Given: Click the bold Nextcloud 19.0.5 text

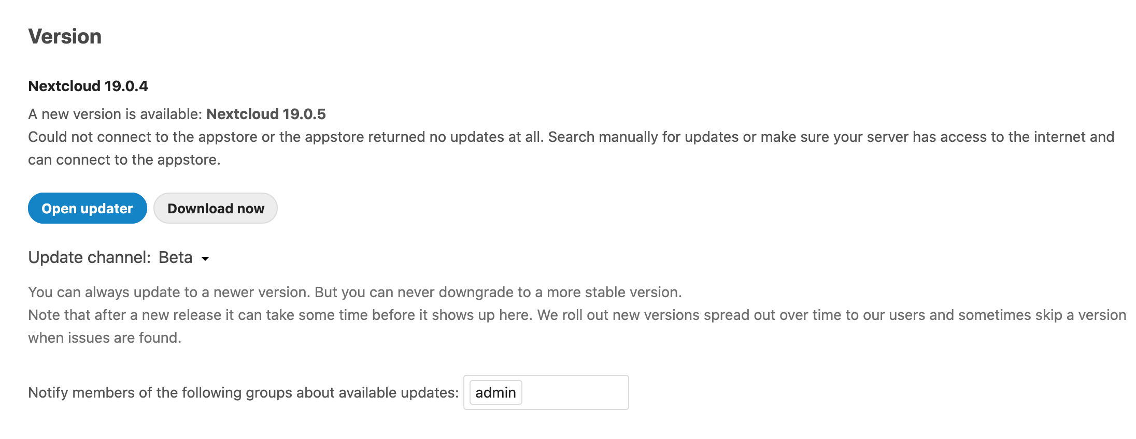Looking at the screenshot, I should pyautogui.click(x=266, y=114).
